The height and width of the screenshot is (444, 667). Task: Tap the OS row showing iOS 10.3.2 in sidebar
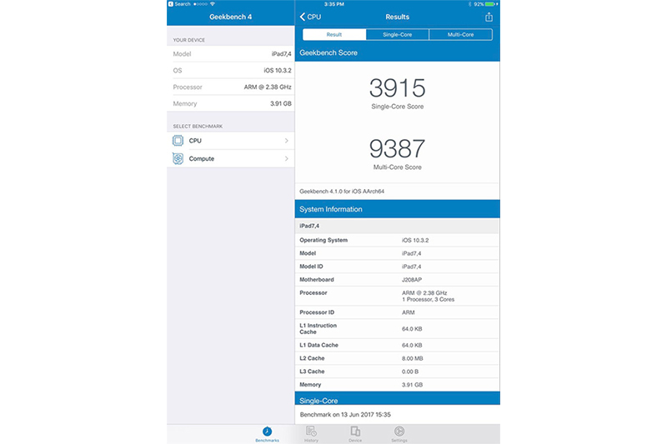click(231, 71)
